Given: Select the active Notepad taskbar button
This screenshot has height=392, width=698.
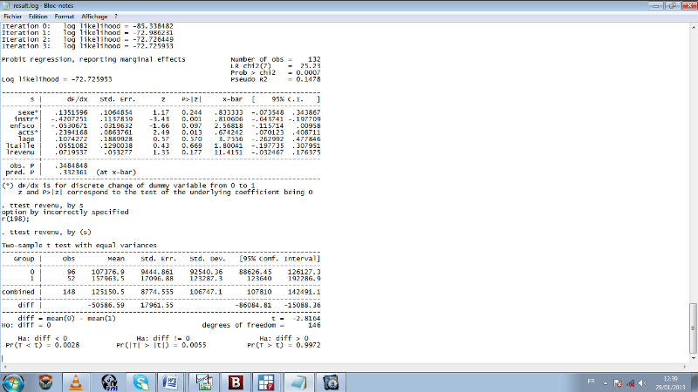Looking at the screenshot, I should click(x=298, y=382).
